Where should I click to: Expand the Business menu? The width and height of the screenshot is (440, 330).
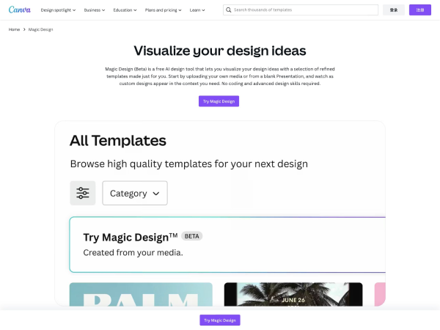pyautogui.click(x=95, y=10)
